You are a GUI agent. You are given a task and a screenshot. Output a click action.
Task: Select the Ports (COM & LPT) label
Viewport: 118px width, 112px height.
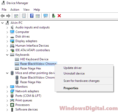click(x=28, y=96)
